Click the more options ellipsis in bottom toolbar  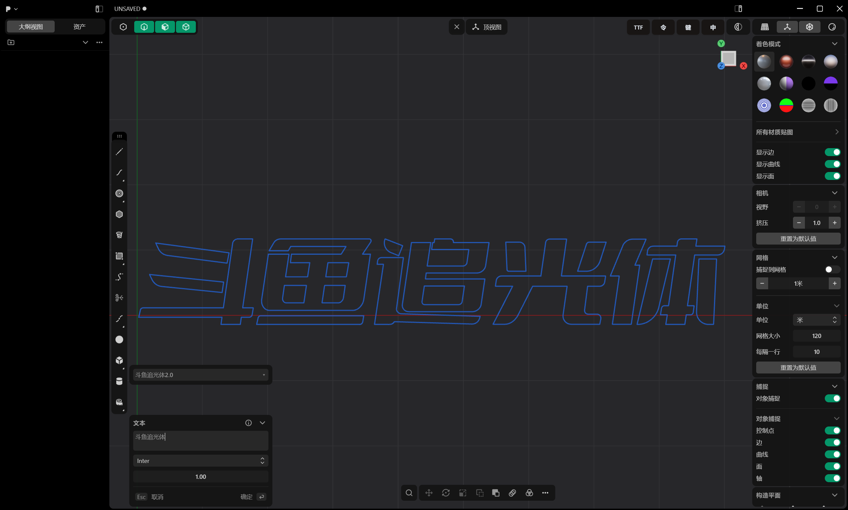click(545, 493)
